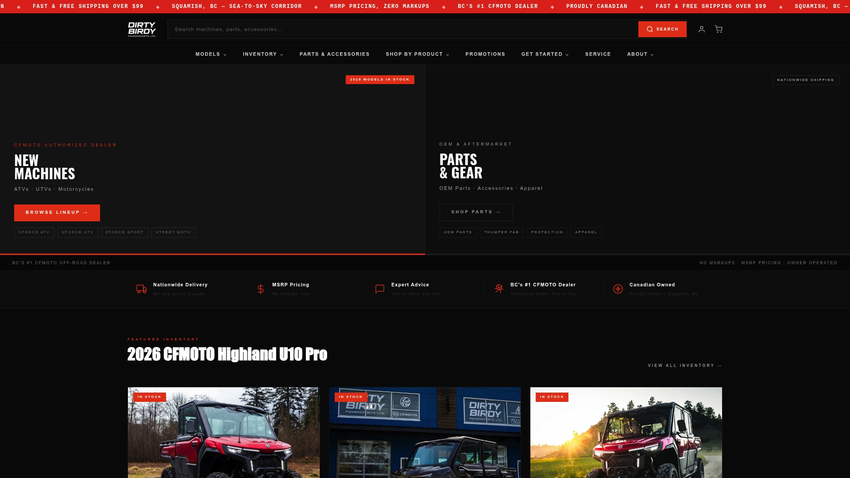The image size is (850, 478).
Task: Click the ATVs · UTVs · Motorcycles subtitle
Action: coord(54,189)
